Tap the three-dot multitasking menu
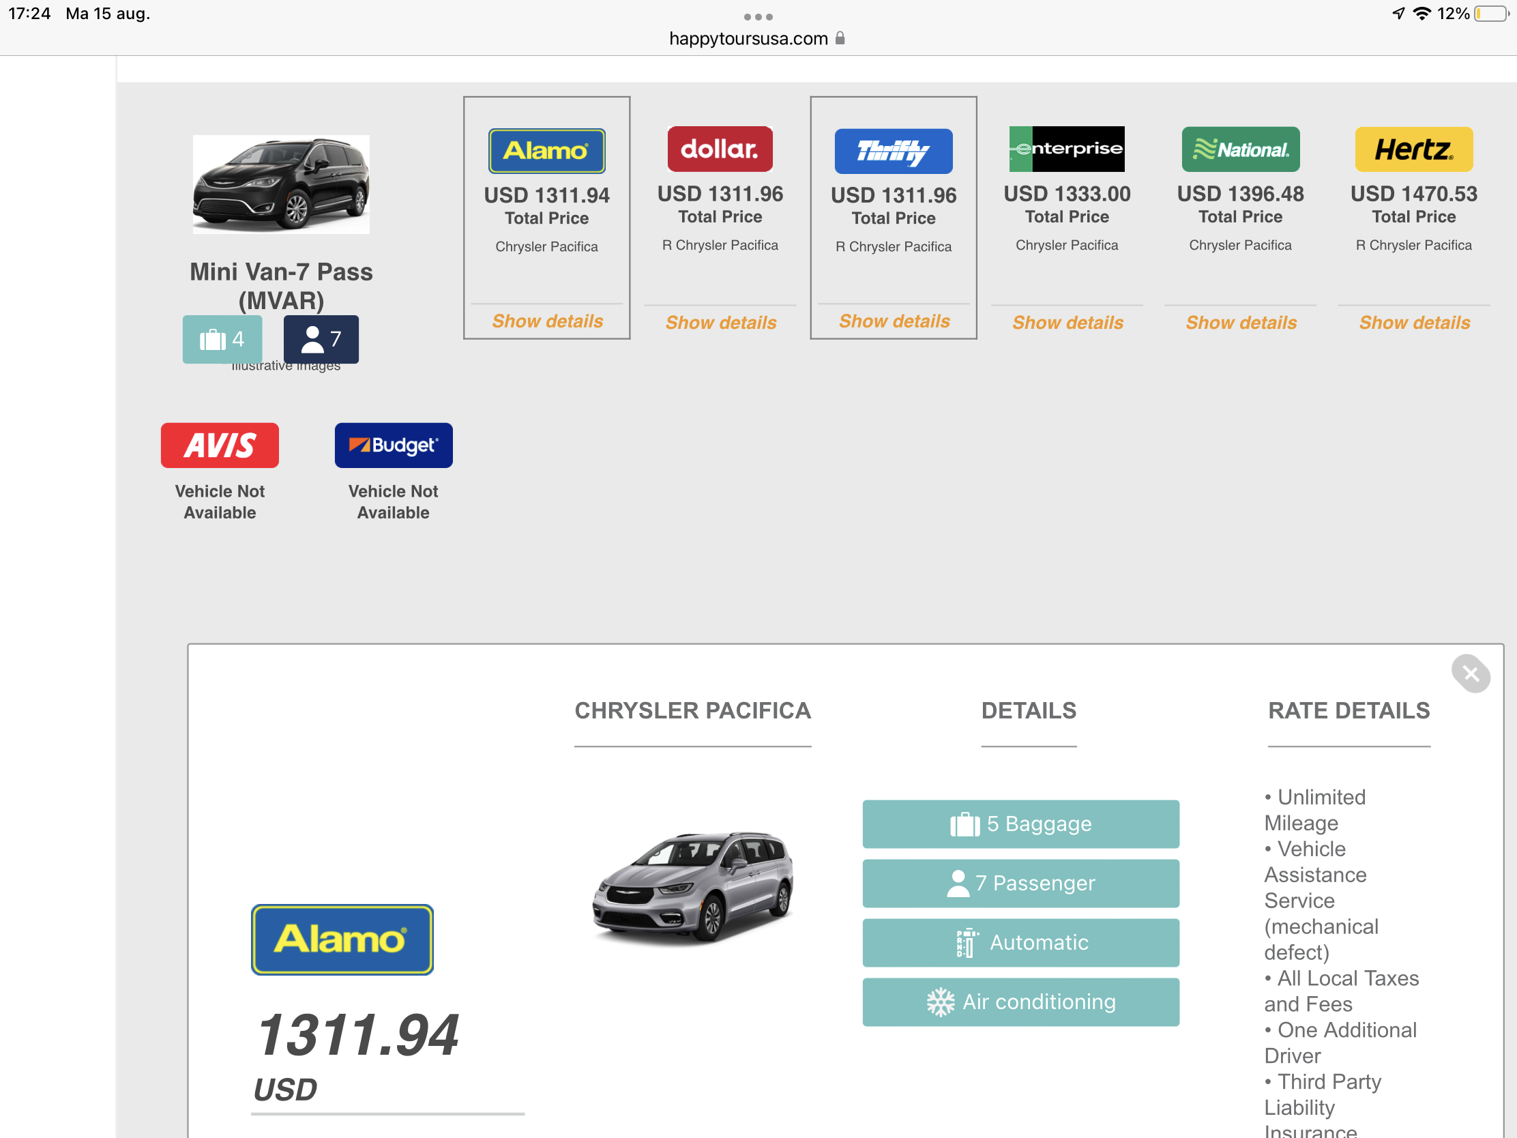This screenshot has height=1138, width=1517. [x=758, y=16]
